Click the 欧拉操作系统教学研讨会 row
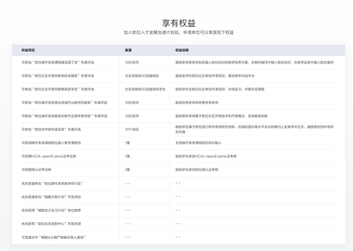Screen dimensions: 353x251 coord(52,183)
